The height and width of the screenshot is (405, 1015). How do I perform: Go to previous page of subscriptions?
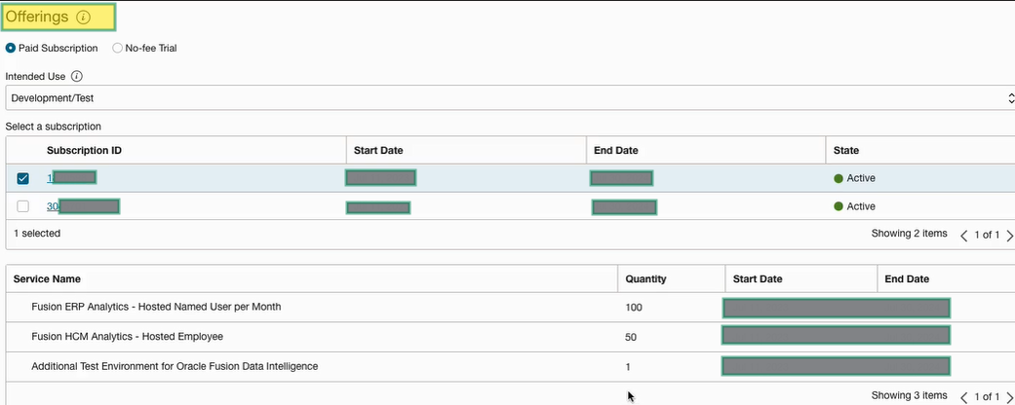click(x=964, y=235)
